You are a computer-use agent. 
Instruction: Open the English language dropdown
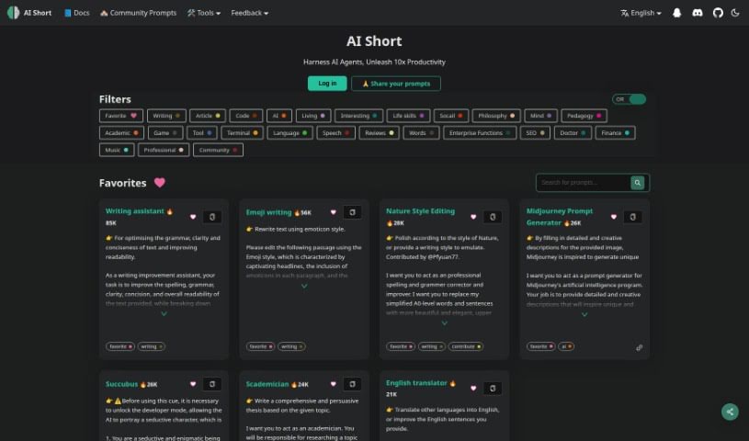pos(641,13)
